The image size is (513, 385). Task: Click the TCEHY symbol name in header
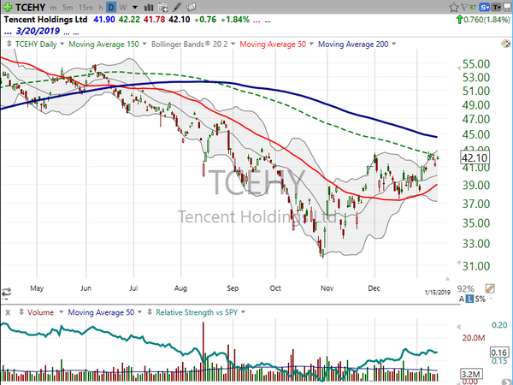pyautogui.click(x=30, y=7)
